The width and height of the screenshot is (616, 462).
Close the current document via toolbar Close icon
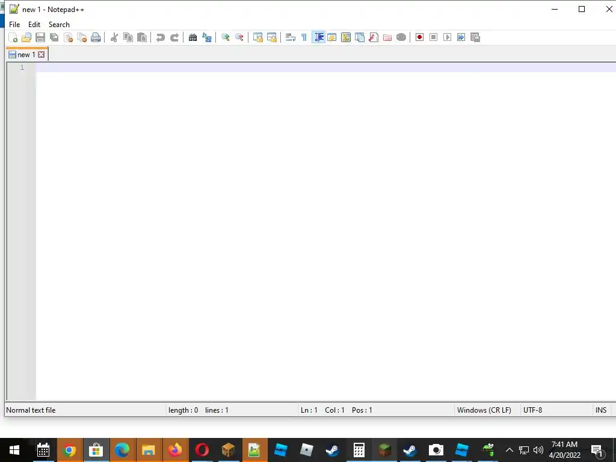pyautogui.click(x=69, y=37)
